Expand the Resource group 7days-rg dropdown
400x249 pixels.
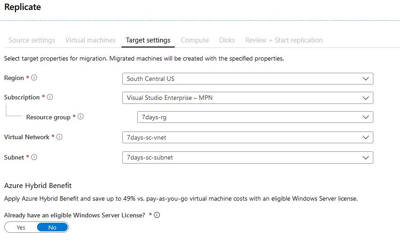click(x=255, y=117)
